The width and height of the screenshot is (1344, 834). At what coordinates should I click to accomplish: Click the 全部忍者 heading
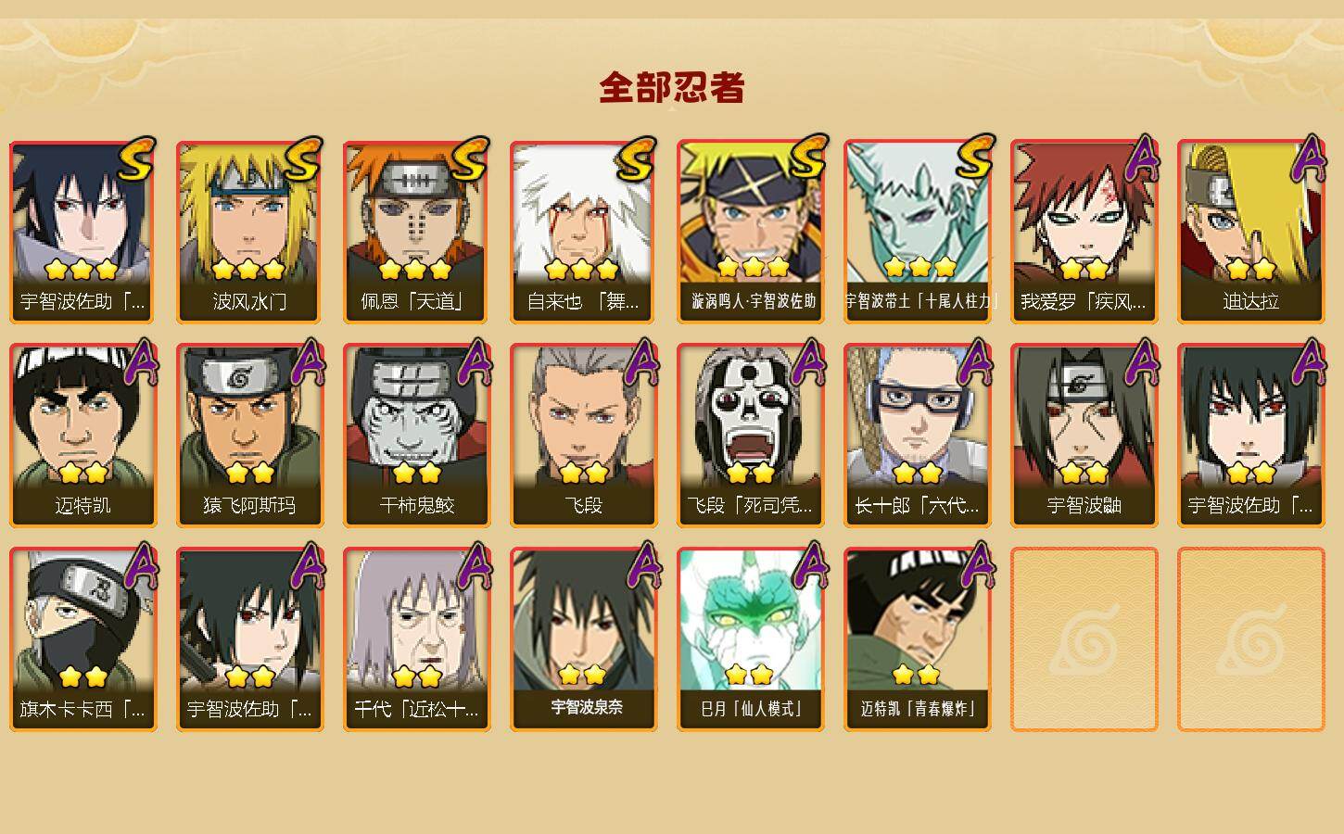click(x=672, y=87)
